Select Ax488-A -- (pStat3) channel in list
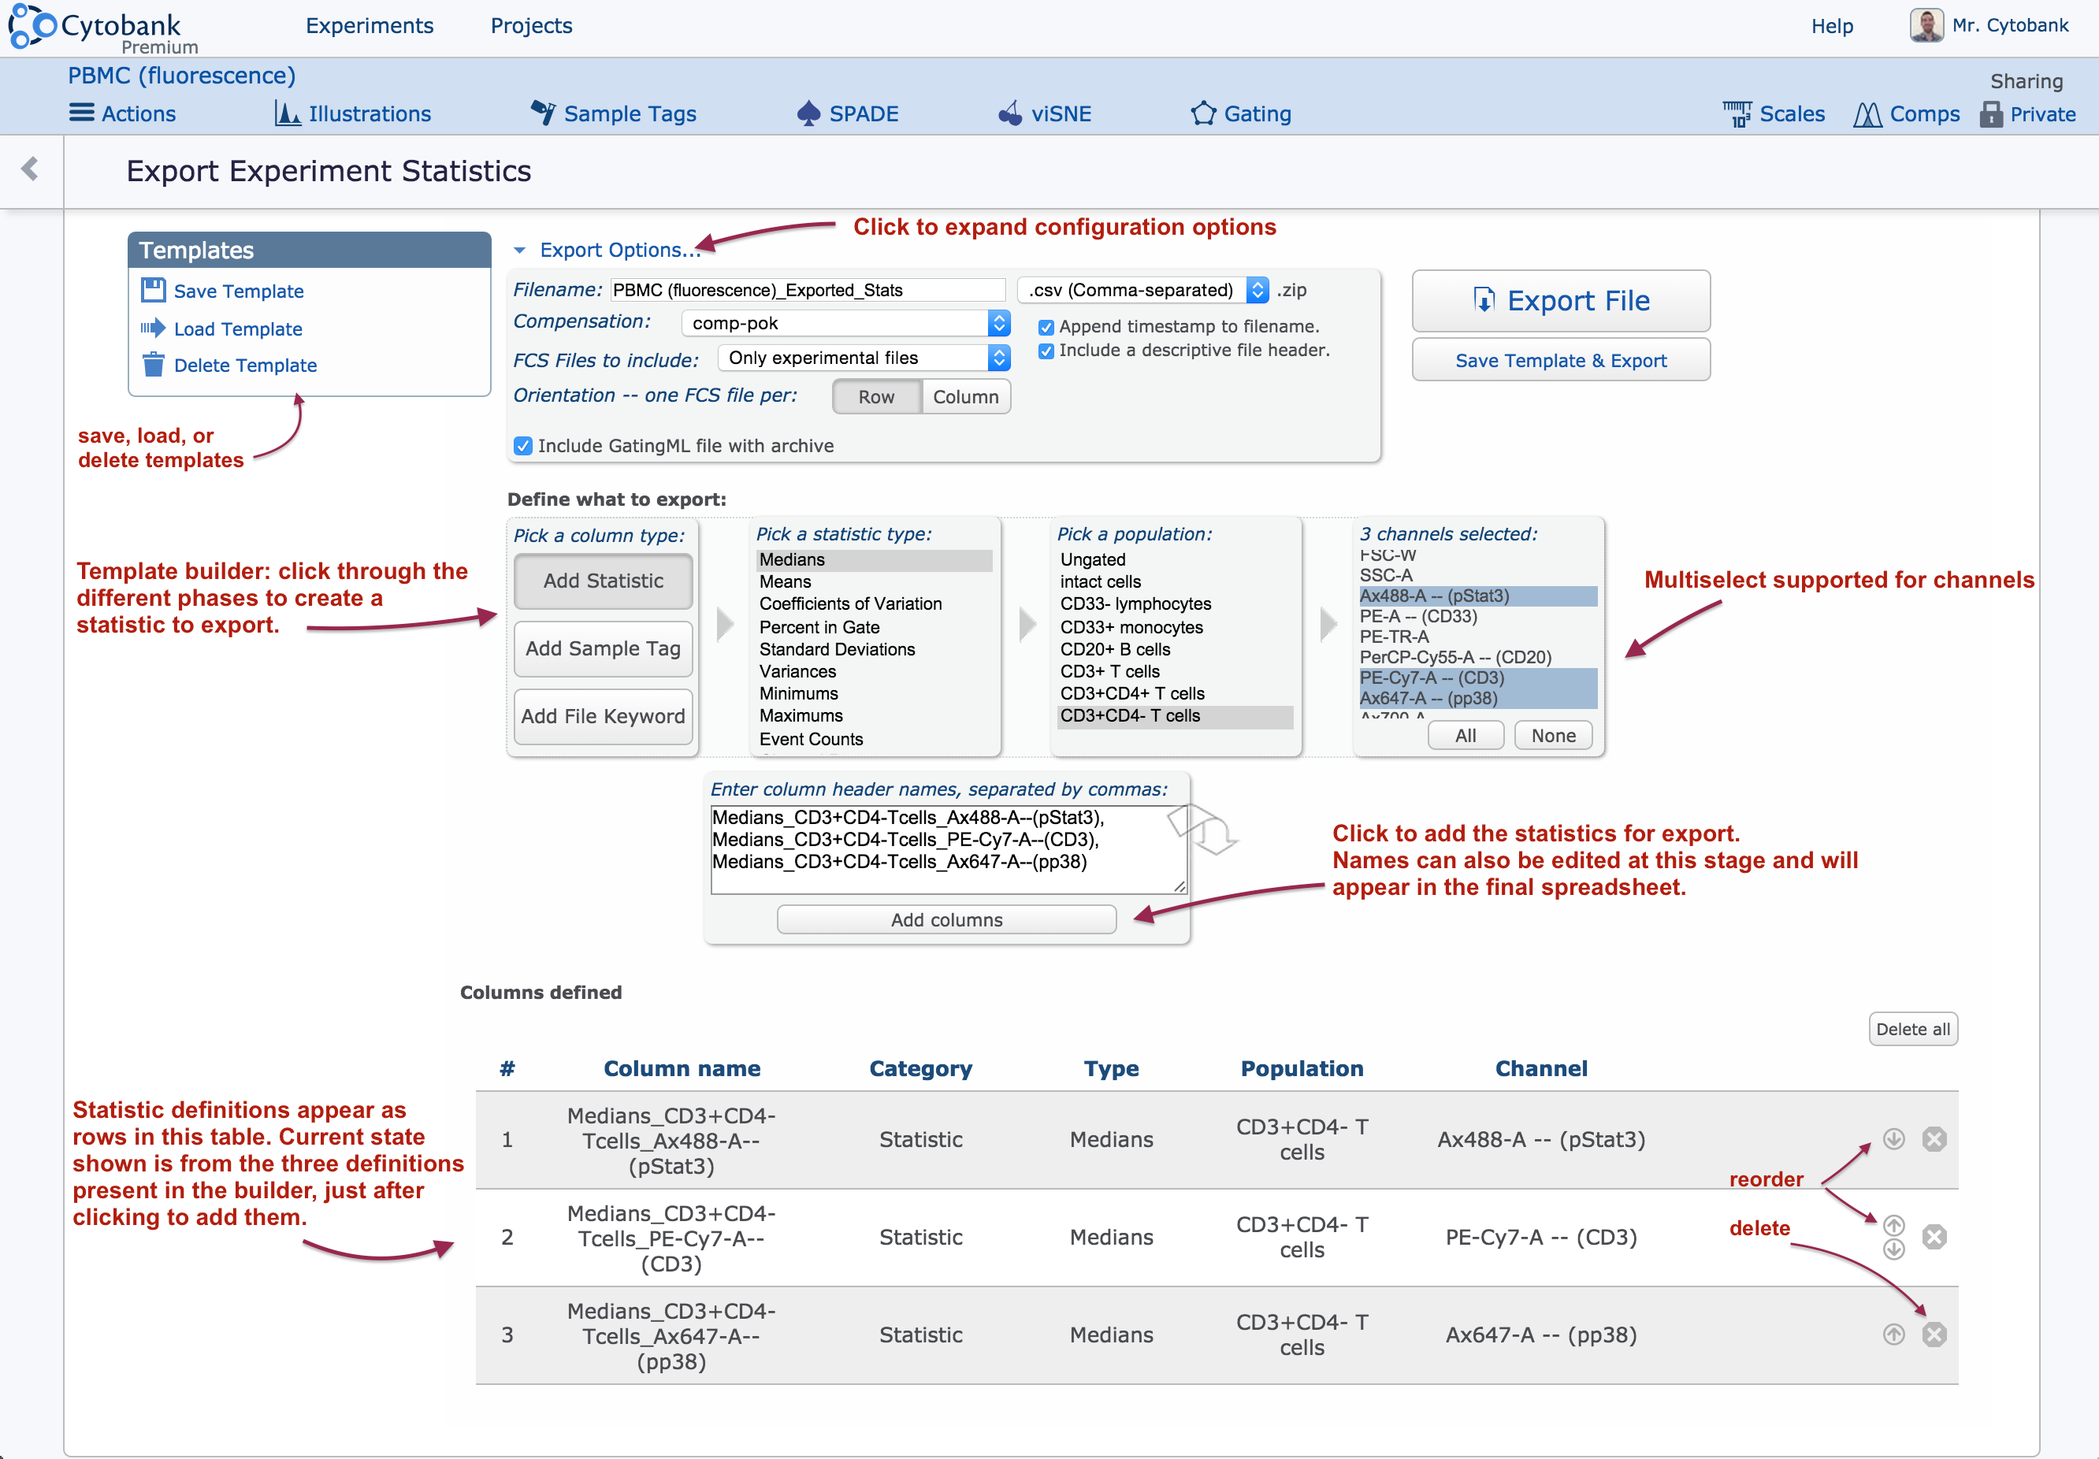Screen dimensions: 2099x1459 pos(1477,596)
